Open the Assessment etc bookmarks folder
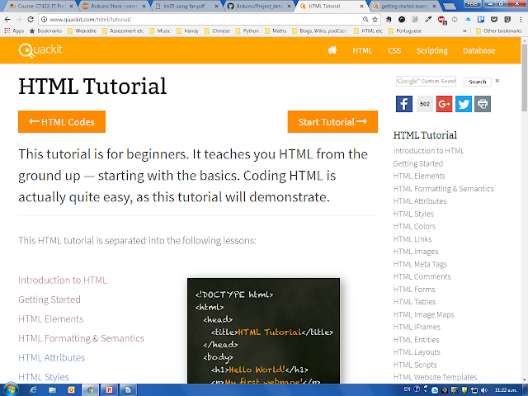Screen dimensions: 528x396 tap(123, 31)
